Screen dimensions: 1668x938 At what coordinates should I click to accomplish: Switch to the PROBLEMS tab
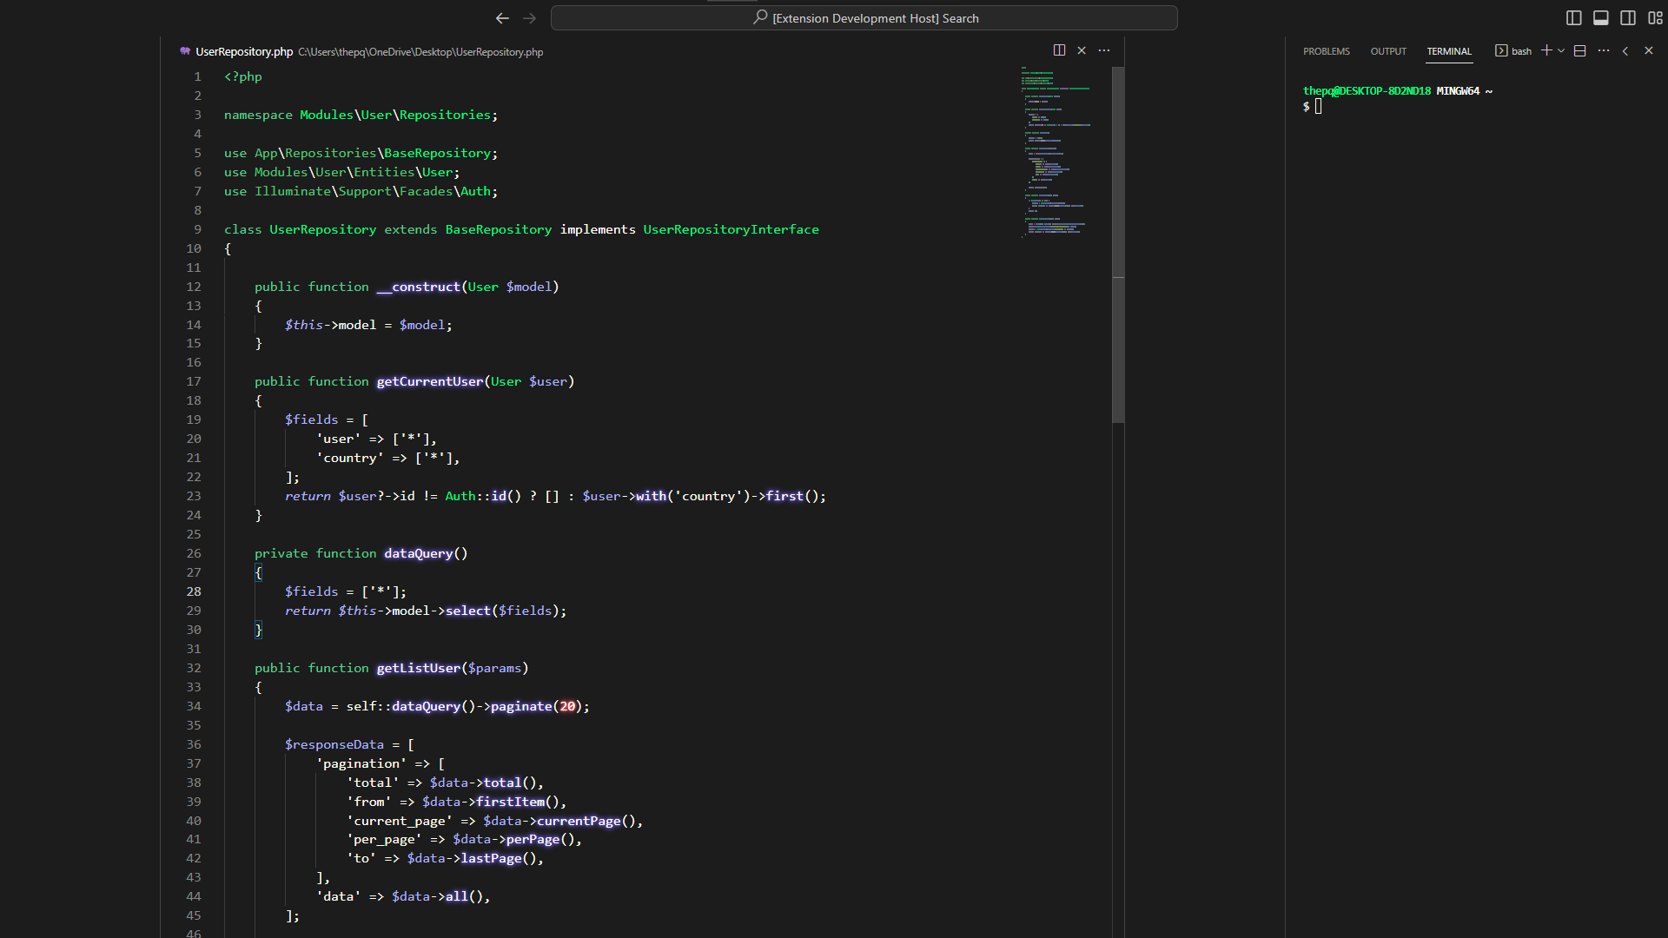(1326, 52)
